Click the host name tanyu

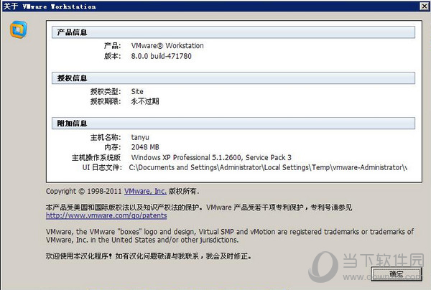(140, 137)
